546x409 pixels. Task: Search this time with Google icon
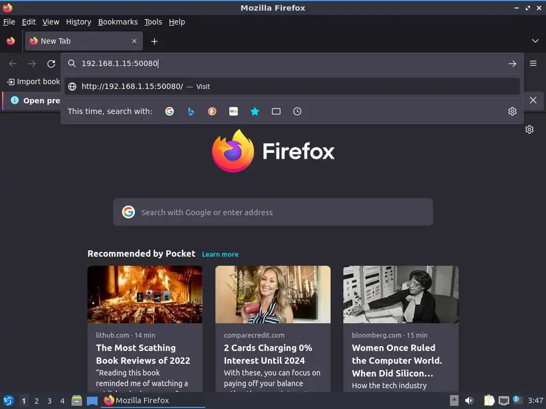pos(170,111)
